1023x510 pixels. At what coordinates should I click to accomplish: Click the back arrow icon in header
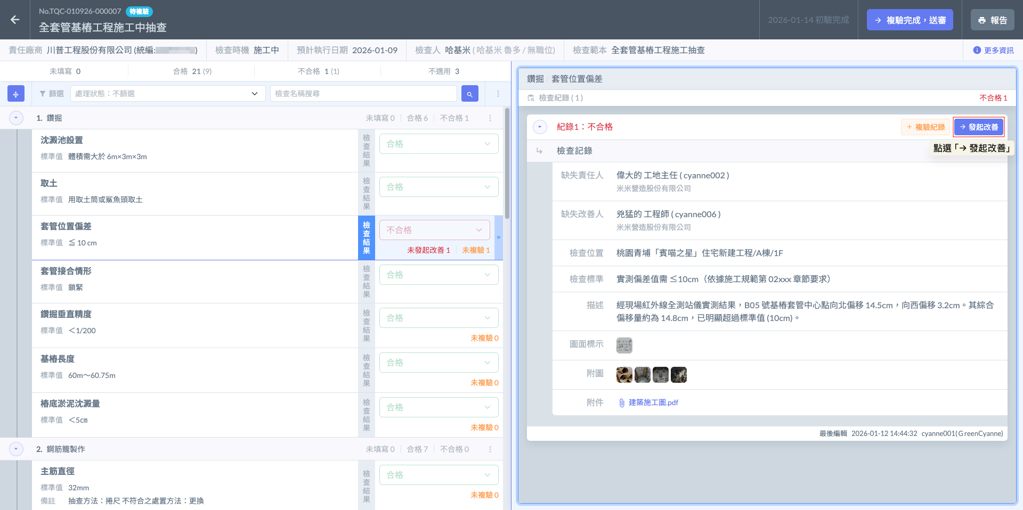pyautogui.click(x=15, y=20)
